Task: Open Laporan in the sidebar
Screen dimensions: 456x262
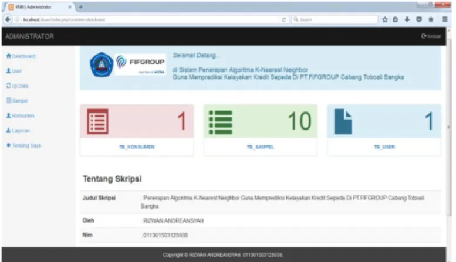Action: pyautogui.click(x=18, y=131)
